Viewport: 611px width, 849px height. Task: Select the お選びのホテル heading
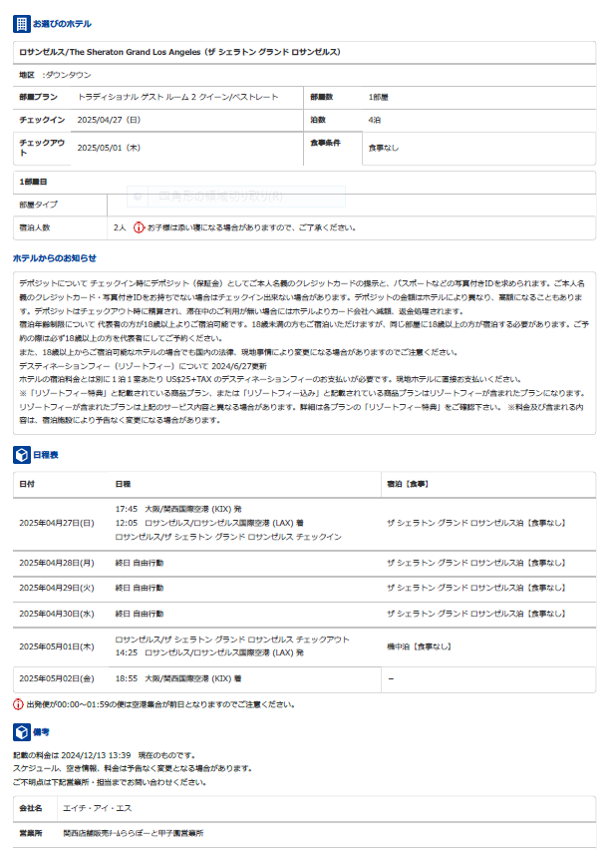62,24
